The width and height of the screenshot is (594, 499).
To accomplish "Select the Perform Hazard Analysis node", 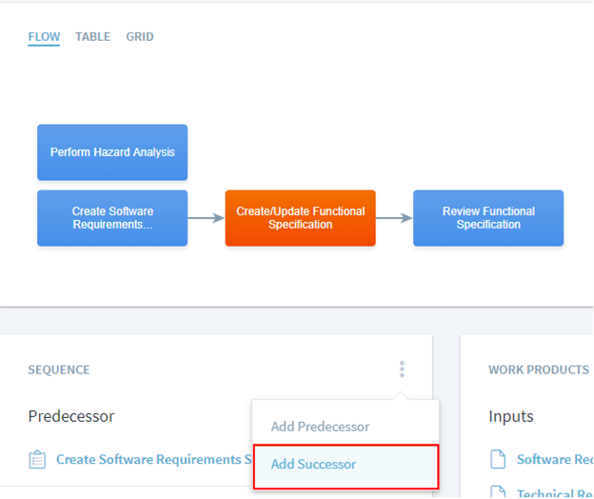I will click(x=112, y=152).
